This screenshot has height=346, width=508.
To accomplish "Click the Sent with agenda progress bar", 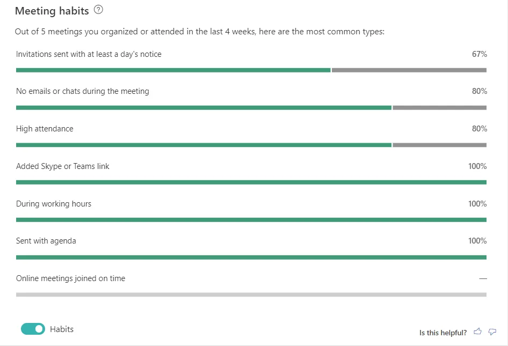I will coord(251,257).
